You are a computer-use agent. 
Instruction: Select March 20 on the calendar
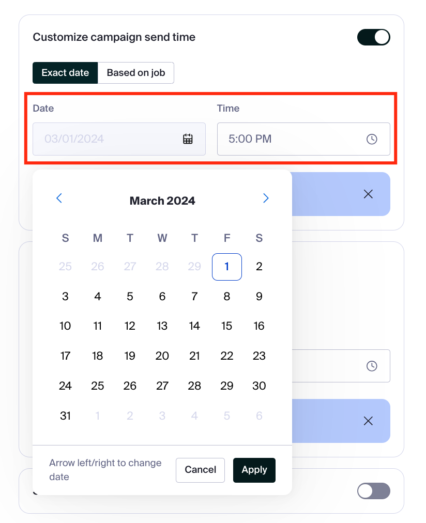[162, 356]
